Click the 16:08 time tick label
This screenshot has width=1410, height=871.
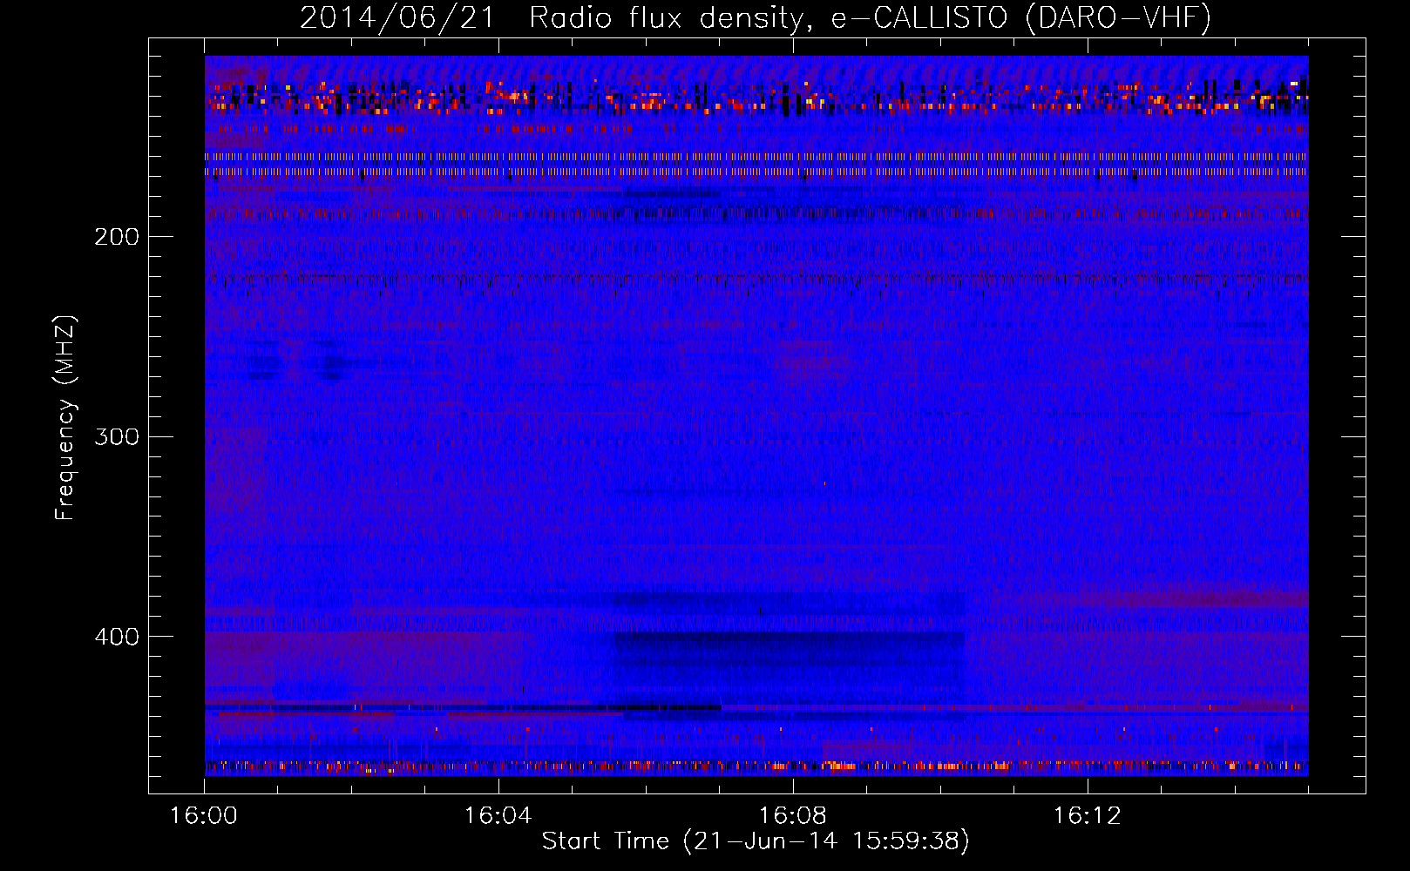(792, 816)
